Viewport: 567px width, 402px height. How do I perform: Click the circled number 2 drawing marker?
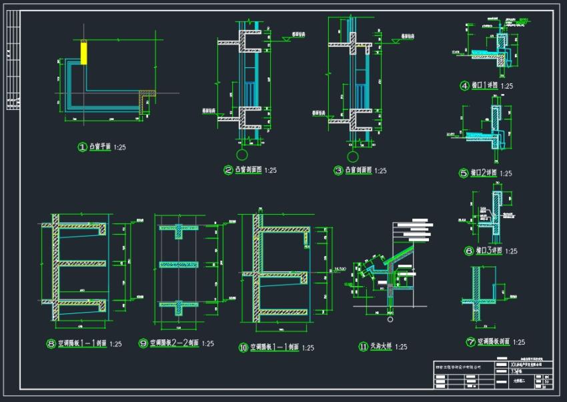click(x=228, y=170)
